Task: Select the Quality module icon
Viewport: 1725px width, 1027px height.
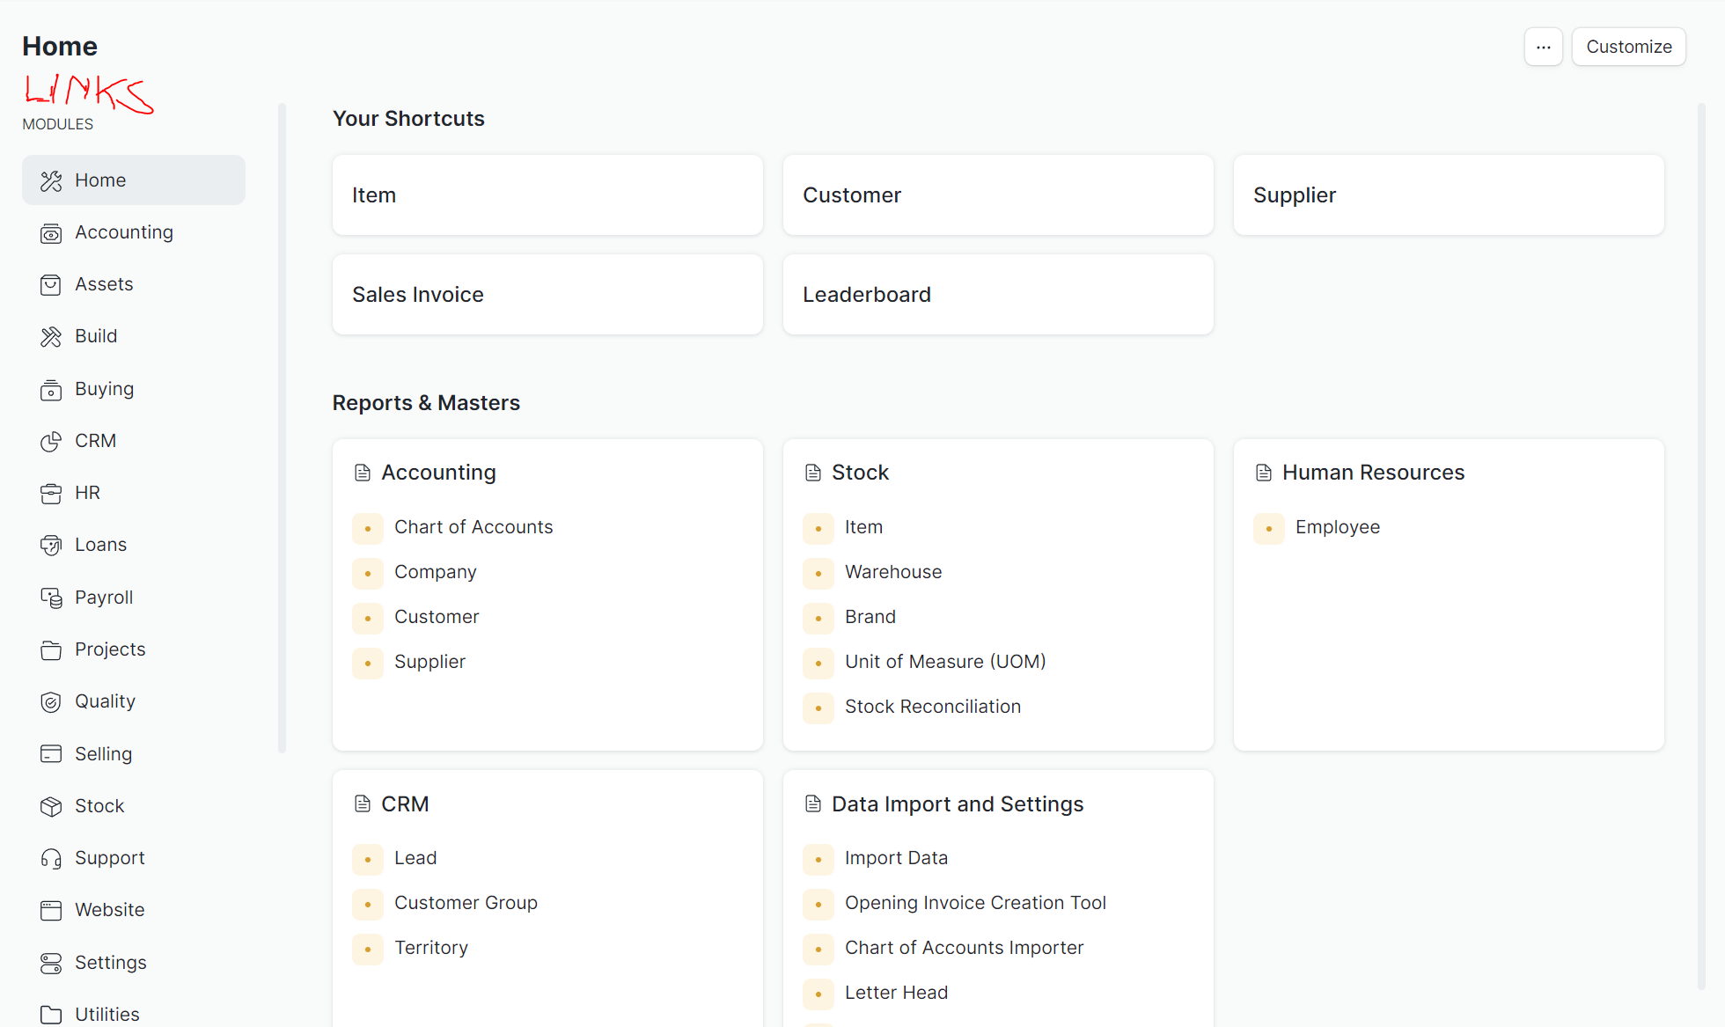Action: [x=51, y=701]
